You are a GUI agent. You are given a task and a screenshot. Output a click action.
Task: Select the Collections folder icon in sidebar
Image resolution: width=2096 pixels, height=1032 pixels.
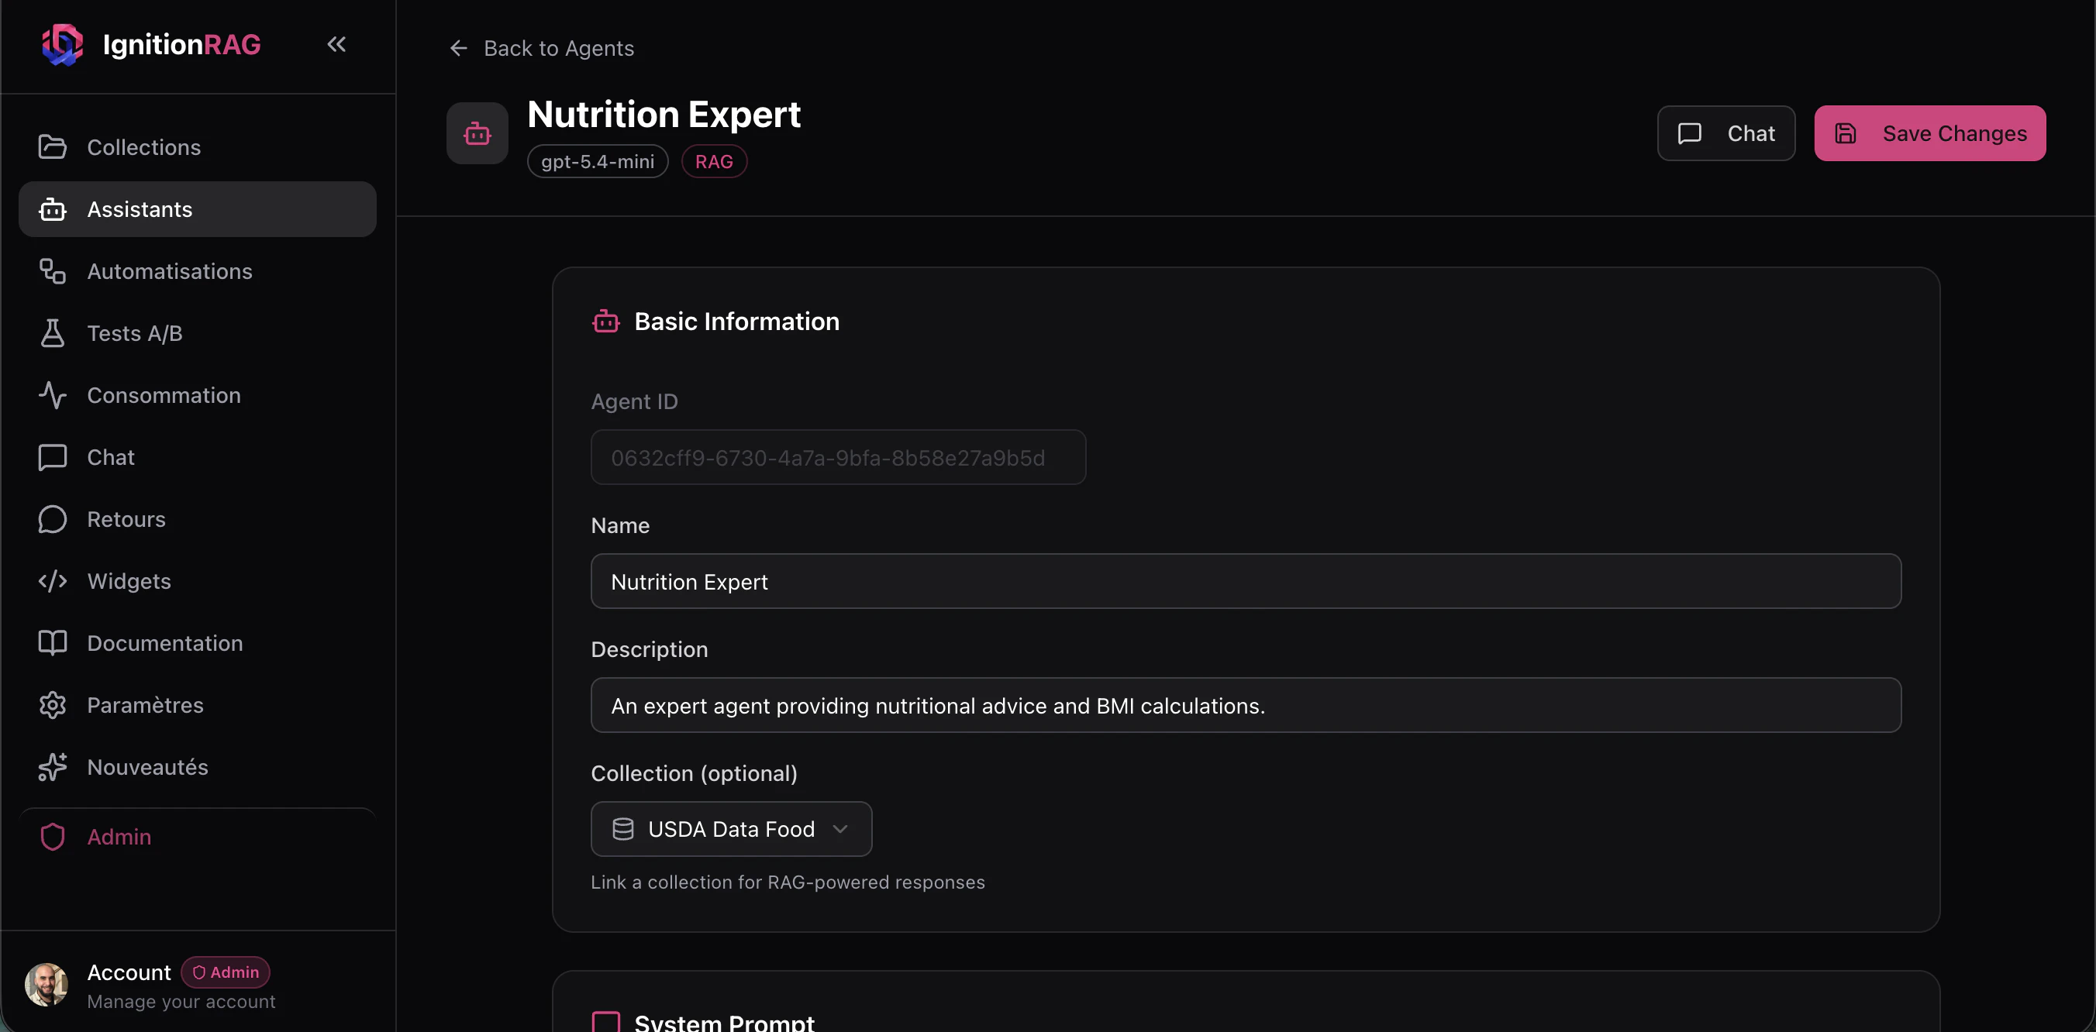52,146
